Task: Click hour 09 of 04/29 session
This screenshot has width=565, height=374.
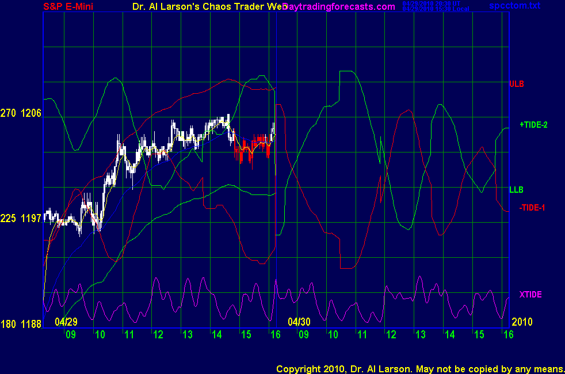Action: (71, 335)
